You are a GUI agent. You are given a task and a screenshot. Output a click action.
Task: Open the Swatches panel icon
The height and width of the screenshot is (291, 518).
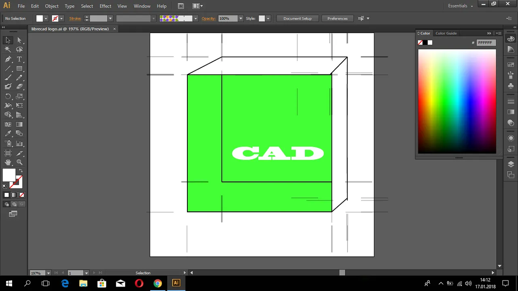(511, 65)
